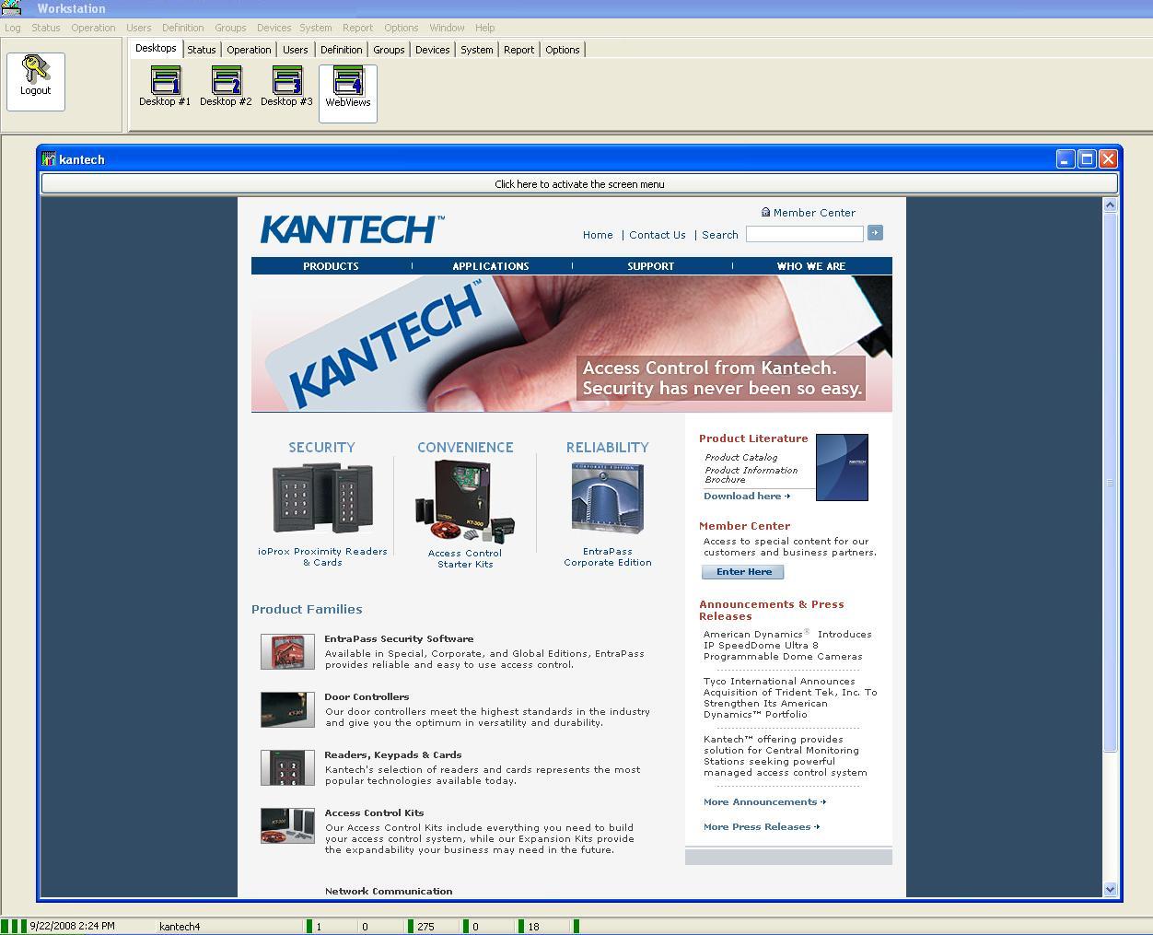1153x935 pixels.
Task: Open the Access Control Kits heading link
Action: coord(374,812)
